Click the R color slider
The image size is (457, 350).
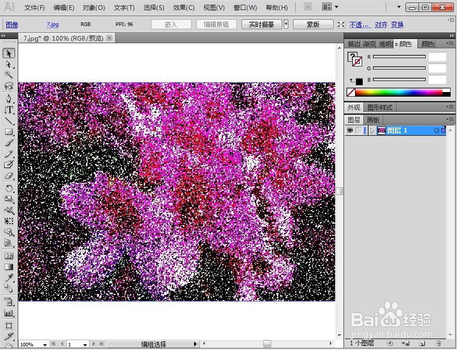click(399, 57)
